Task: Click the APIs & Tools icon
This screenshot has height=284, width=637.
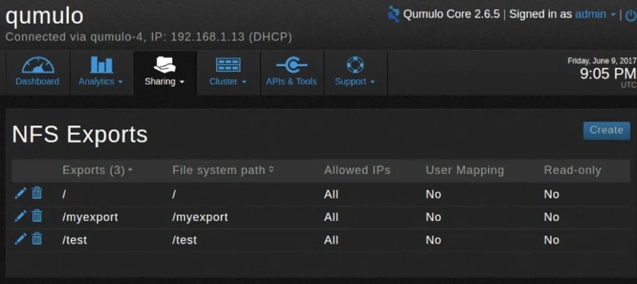Action: [291, 65]
